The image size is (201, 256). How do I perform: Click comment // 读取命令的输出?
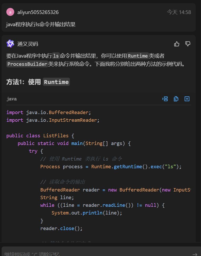coord(63,182)
